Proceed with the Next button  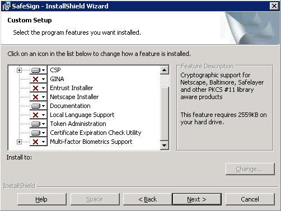pos(197,199)
